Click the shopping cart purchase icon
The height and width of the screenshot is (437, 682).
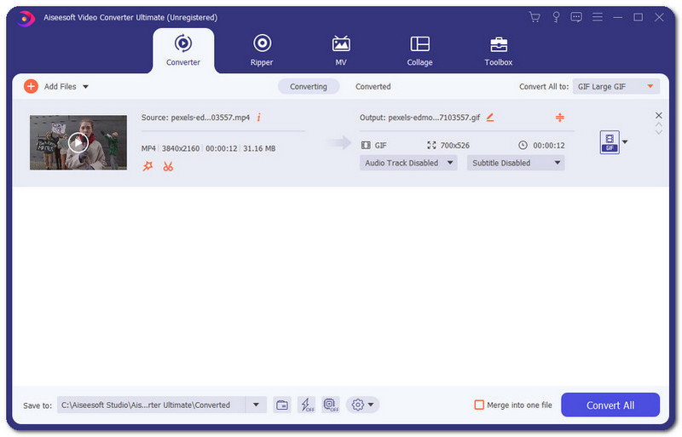[535, 17]
